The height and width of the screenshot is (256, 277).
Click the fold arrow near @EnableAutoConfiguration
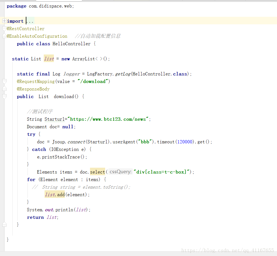tap(4, 36)
